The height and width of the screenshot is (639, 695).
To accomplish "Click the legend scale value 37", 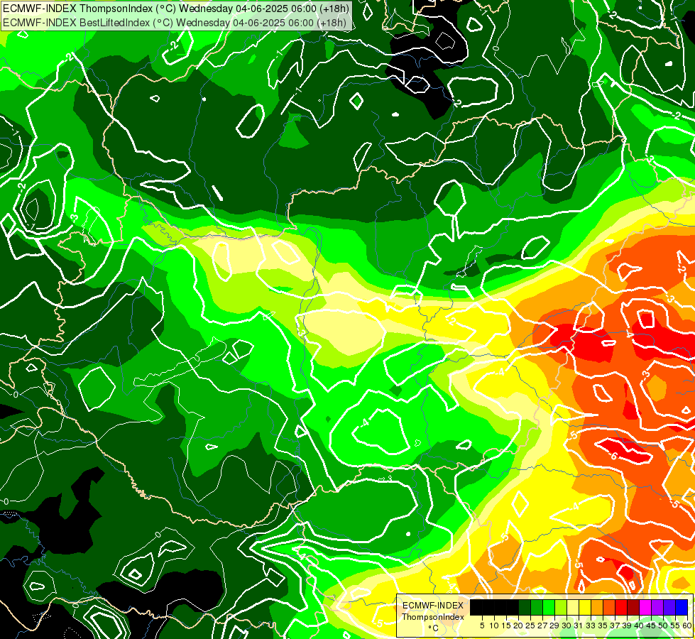I will (615, 626).
